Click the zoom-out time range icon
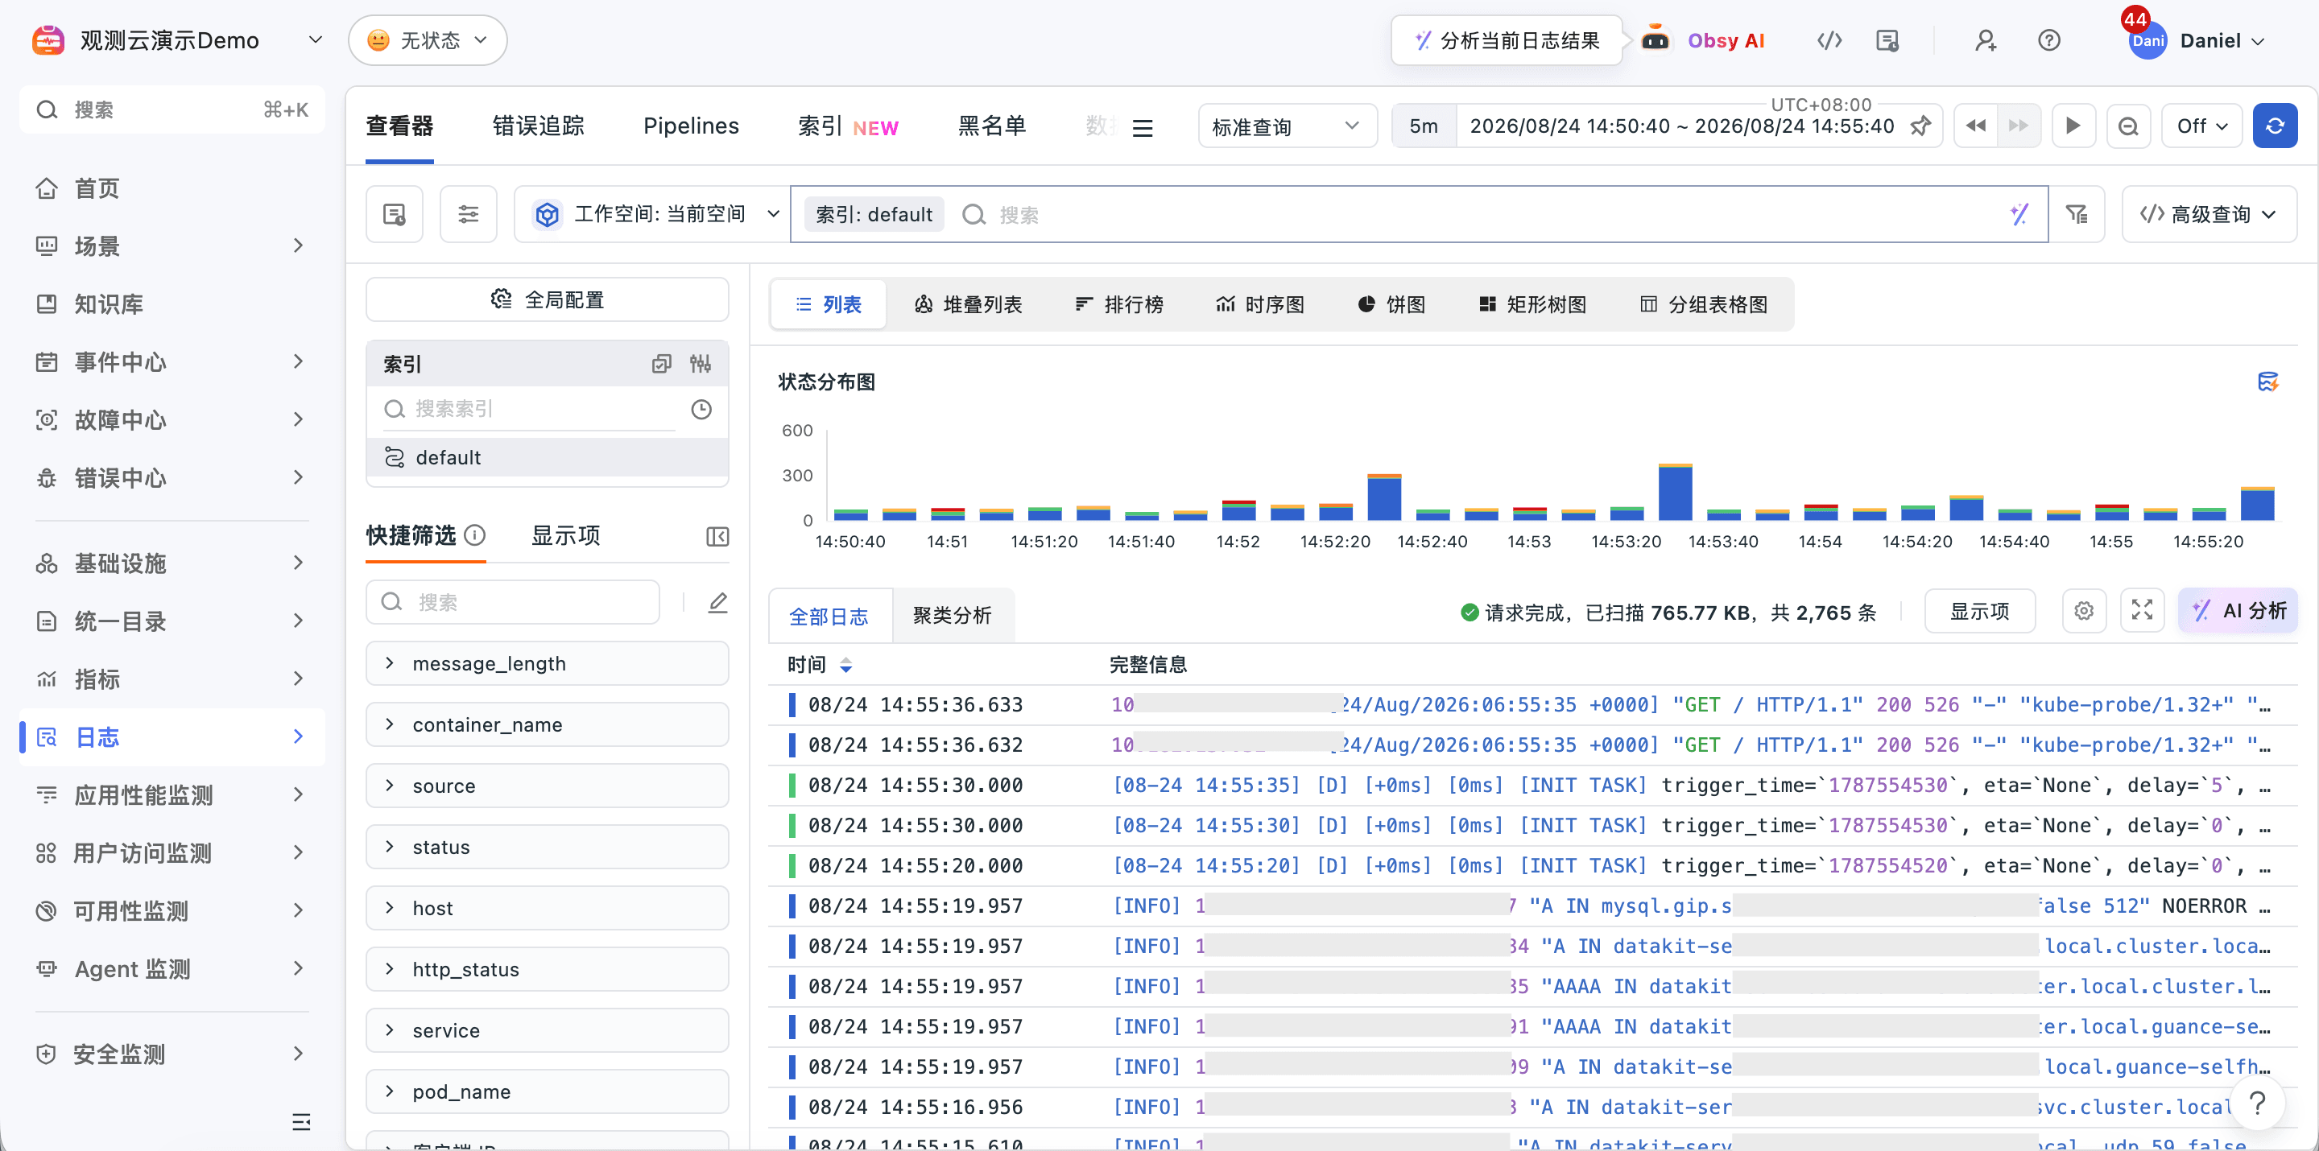This screenshot has width=2319, height=1151. pos(2128,126)
